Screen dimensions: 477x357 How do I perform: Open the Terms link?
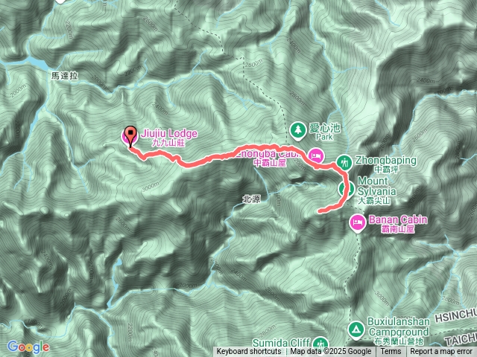tap(391, 352)
